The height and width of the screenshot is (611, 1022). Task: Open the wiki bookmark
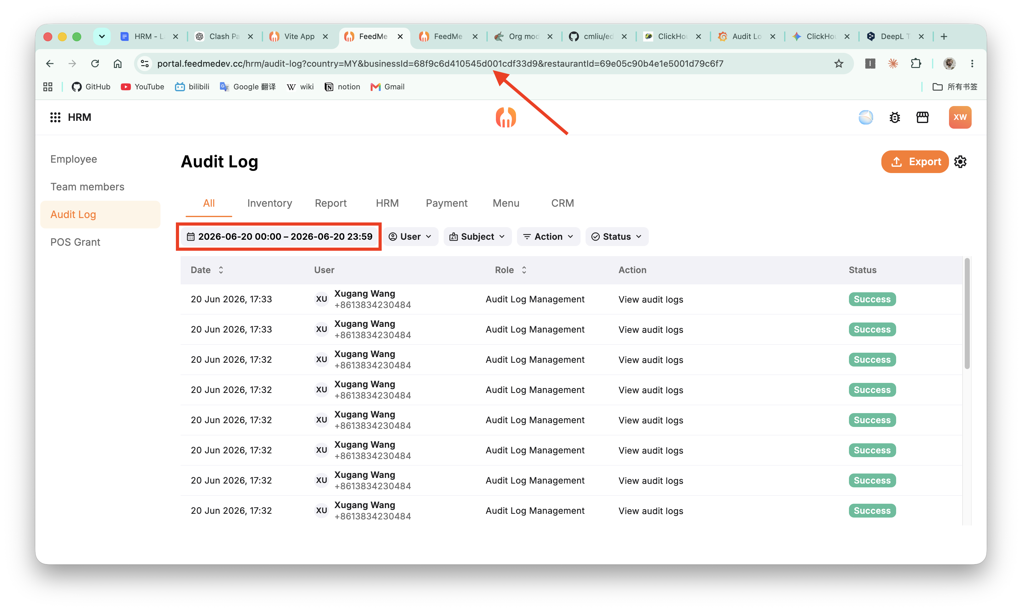point(300,87)
